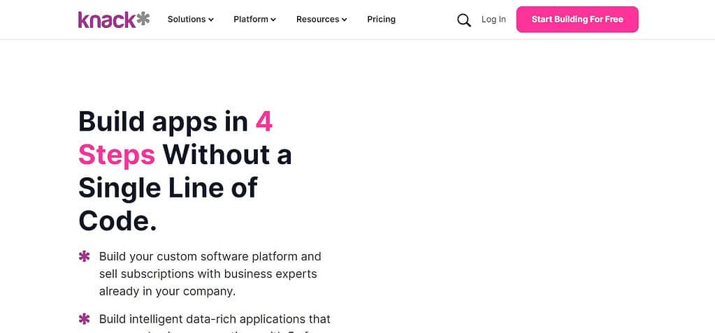The height and width of the screenshot is (333, 715).
Task: Open the Pricing page
Action: click(381, 19)
